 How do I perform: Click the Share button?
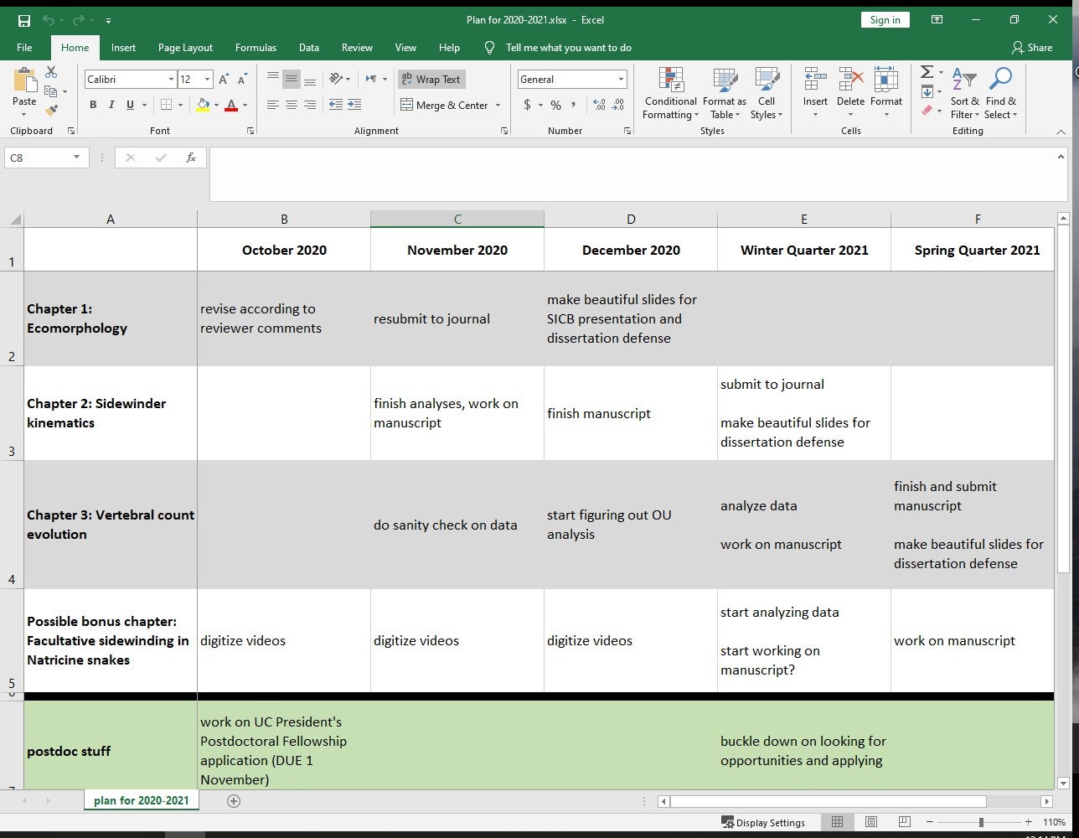[x=1032, y=48]
